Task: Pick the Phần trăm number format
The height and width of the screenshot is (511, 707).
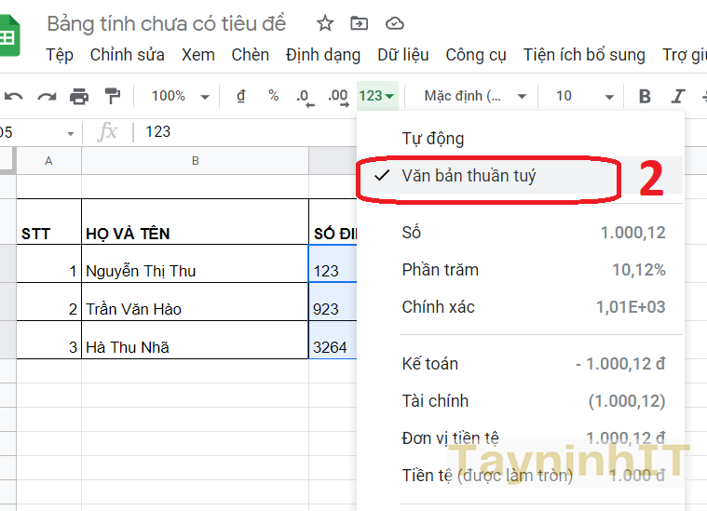Action: tap(440, 270)
